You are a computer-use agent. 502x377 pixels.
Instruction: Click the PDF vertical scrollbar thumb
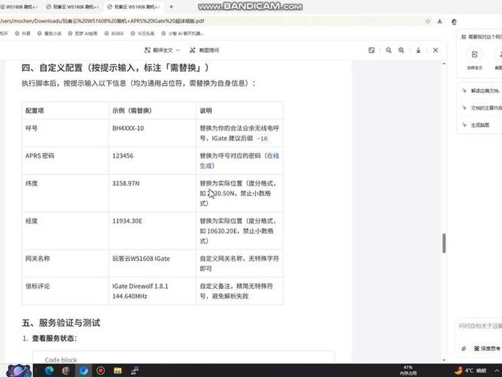[444, 243]
